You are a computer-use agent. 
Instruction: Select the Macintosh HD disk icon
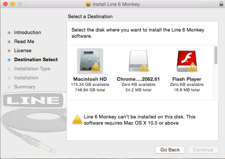[x=90, y=61]
